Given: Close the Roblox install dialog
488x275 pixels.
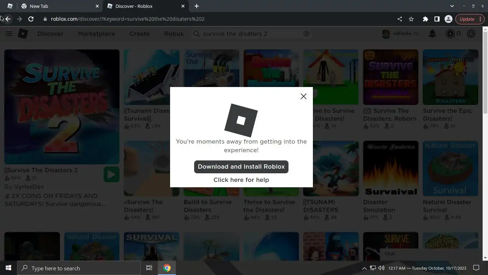Looking at the screenshot, I should pyautogui.click(x=304, y=96).
